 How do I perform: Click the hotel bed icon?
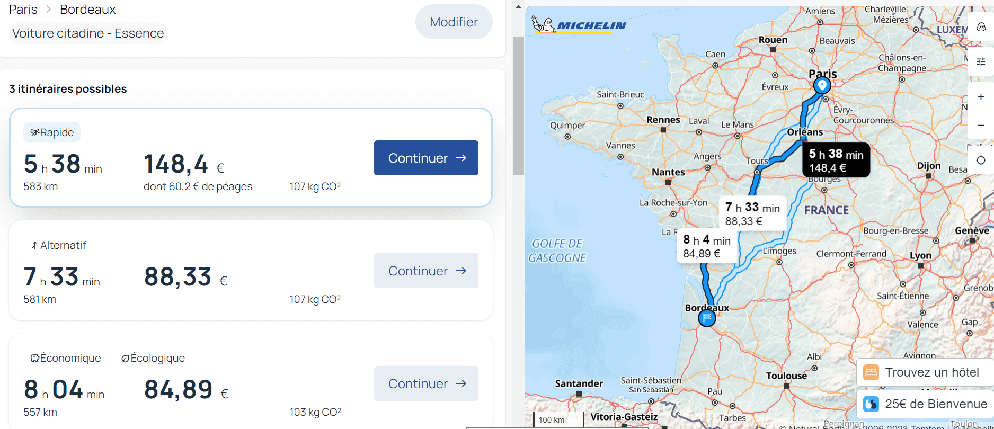pyautogui.click(x=871, y=372)
